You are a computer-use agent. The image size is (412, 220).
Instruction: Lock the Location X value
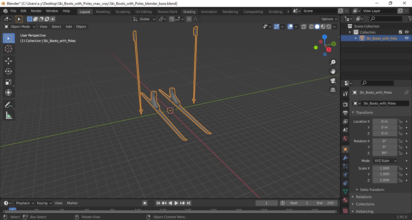coord(400,121)
